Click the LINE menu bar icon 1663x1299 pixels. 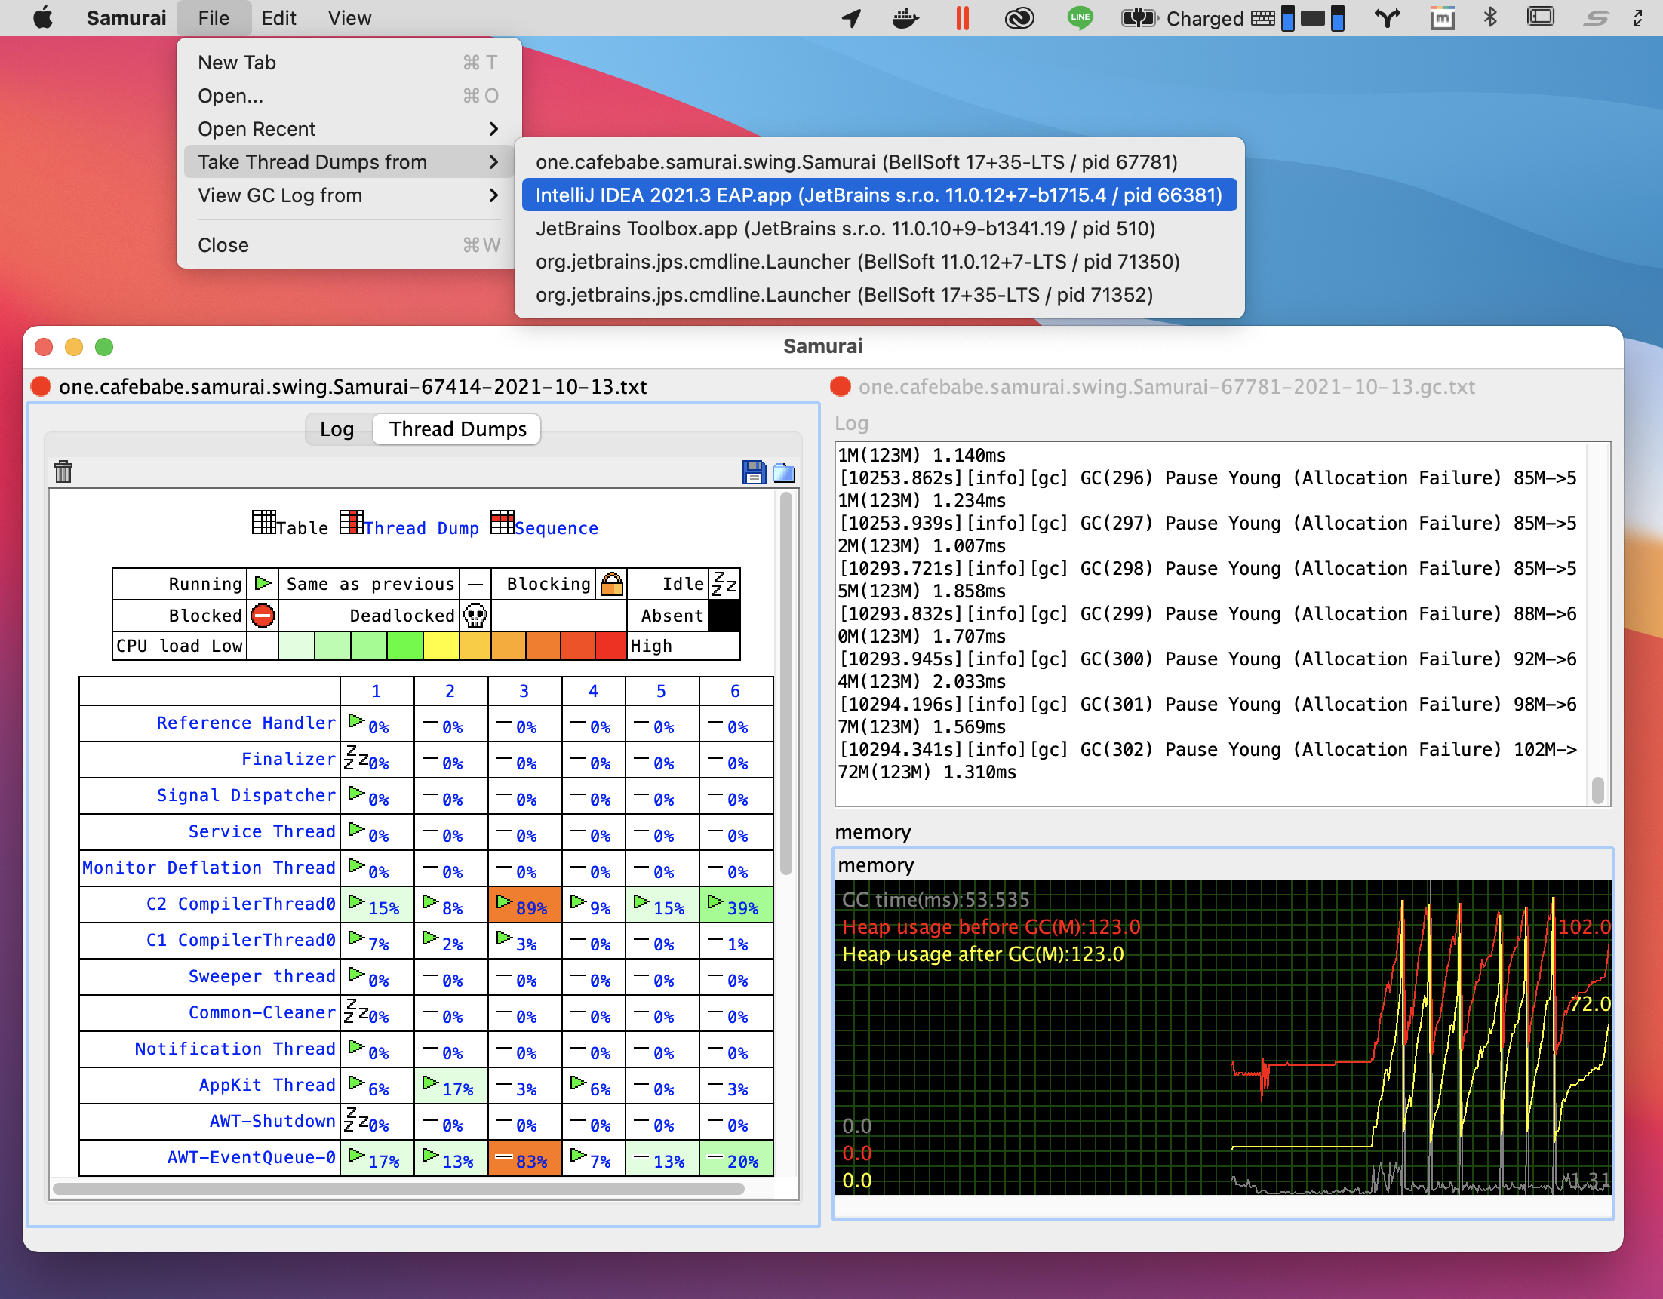point(1080,17)
